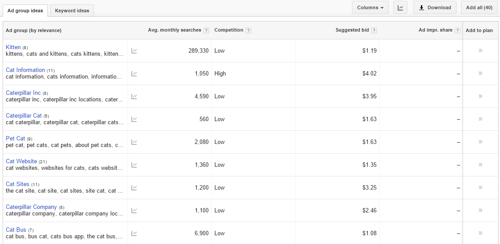Click the Download button

(x=435, y=7)
